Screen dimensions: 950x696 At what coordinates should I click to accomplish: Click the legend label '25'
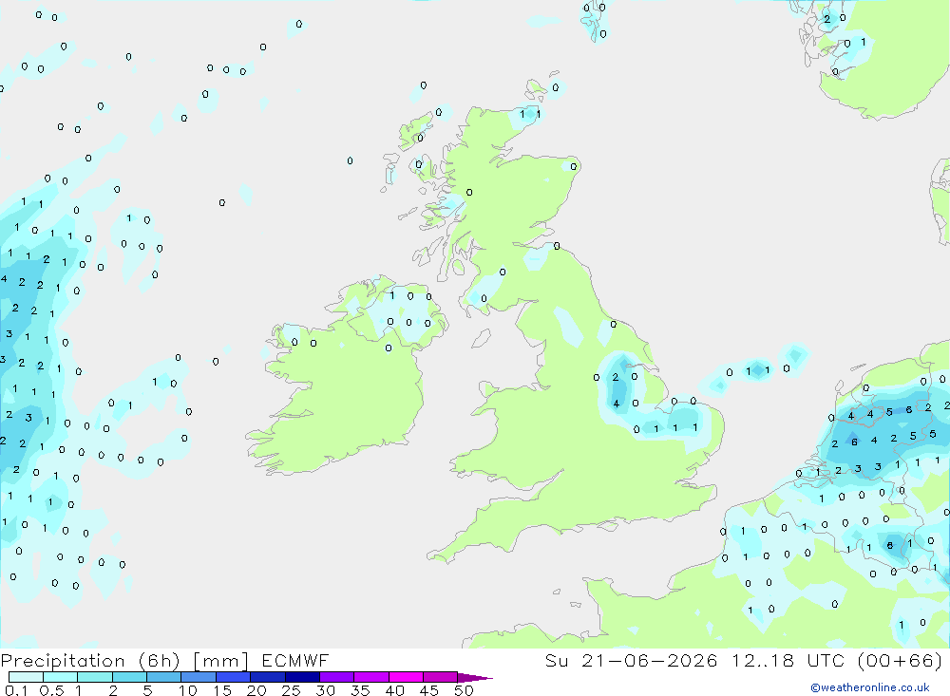(x=291, y=690)
